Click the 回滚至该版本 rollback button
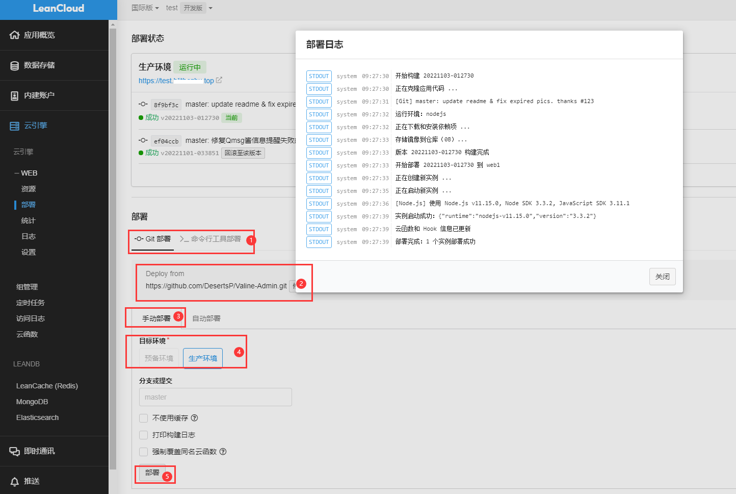Viewport: 736px width, 494px height. click(243, 153)
